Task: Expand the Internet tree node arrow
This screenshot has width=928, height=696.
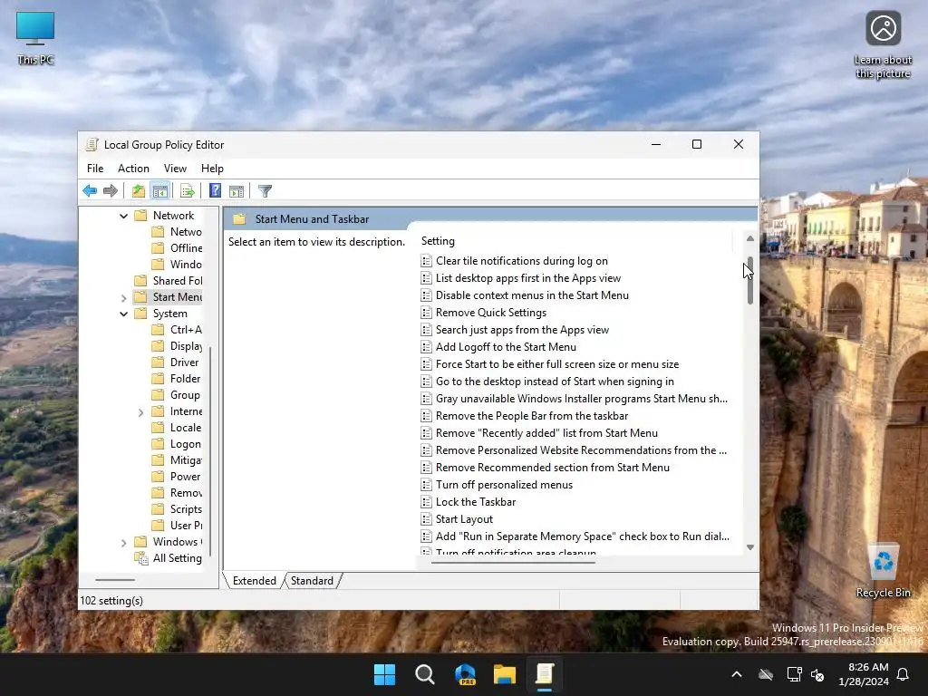Action: pyautogui.click(x=140, y=412)
